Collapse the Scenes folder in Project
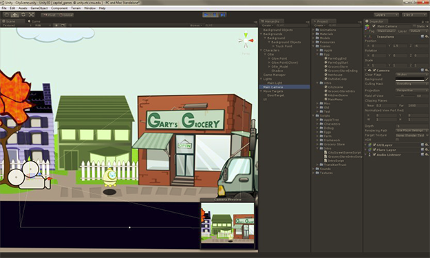Image resolution: width=430 pixels, height=258 pixels. [314, 46]
